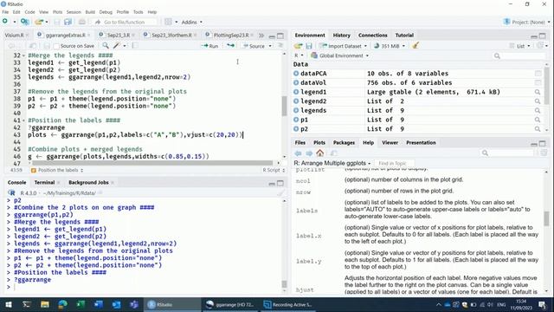Viewport: 554px width, 312px height.
Task: Click the workspace panes grid icon
Action: click(x=168, y=22)
